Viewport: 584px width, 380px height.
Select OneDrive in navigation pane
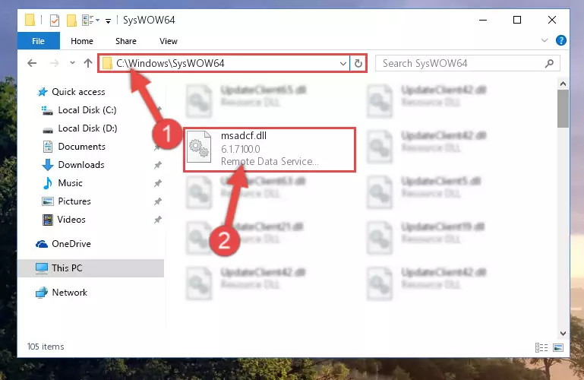[71, 244]
